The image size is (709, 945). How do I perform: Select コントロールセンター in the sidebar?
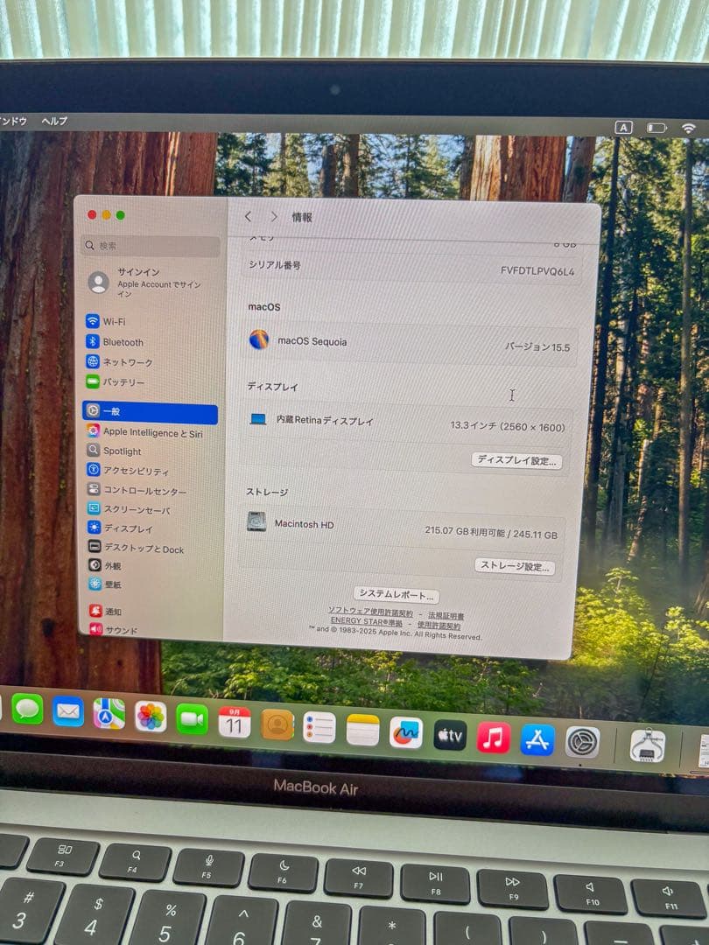(x=137, y=490)
